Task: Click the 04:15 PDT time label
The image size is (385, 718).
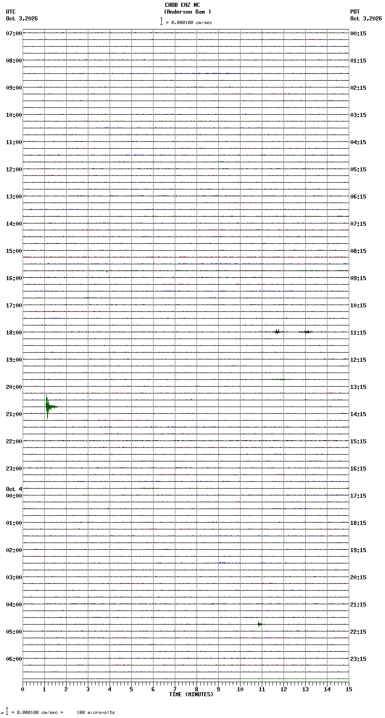Action: 358,142
